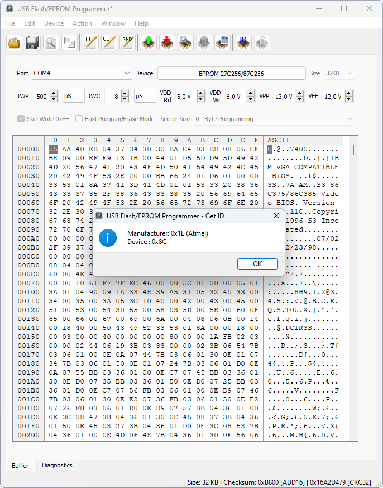The width and height of the screenshot is (383, 488).
Task: Decrease tWP value with down arrow
Action: tap(54, 99)
